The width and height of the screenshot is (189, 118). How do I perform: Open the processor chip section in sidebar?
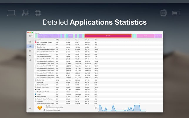pyautogui.click(x=30, y=55)
